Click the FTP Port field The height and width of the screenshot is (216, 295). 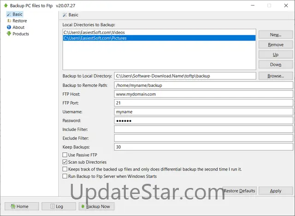[x=203, y=103]
